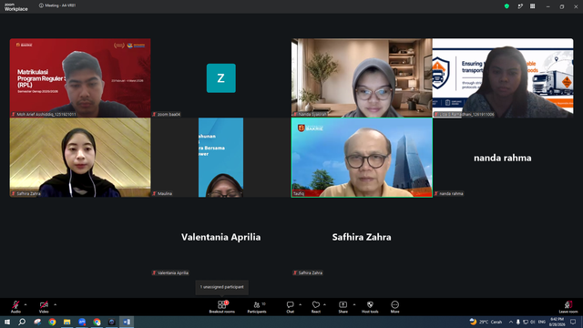Image resolution: width=583 pixels, height=328 pixels.
Task: Open Windows notification center icon
Action: click(x=573, y=322)
